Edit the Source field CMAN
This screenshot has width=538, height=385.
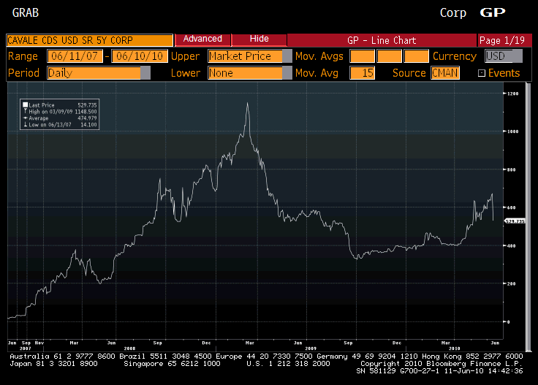tap(445, 73)
